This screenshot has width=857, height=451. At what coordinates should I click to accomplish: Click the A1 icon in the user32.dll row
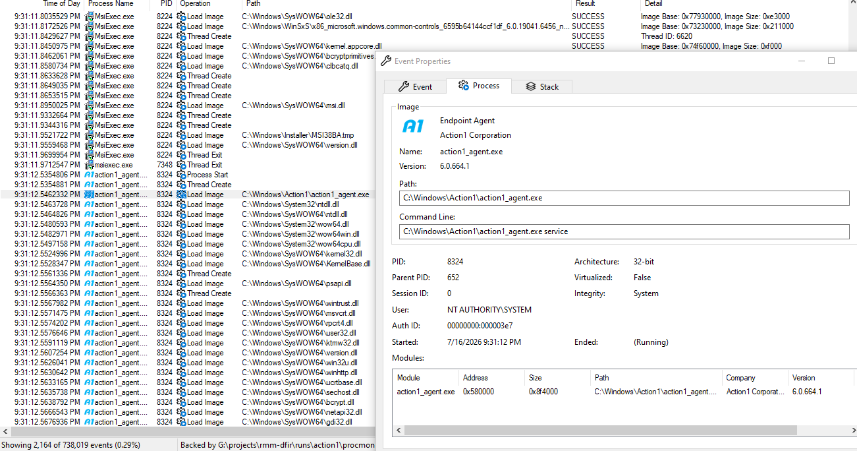click(x=90, y=333)
